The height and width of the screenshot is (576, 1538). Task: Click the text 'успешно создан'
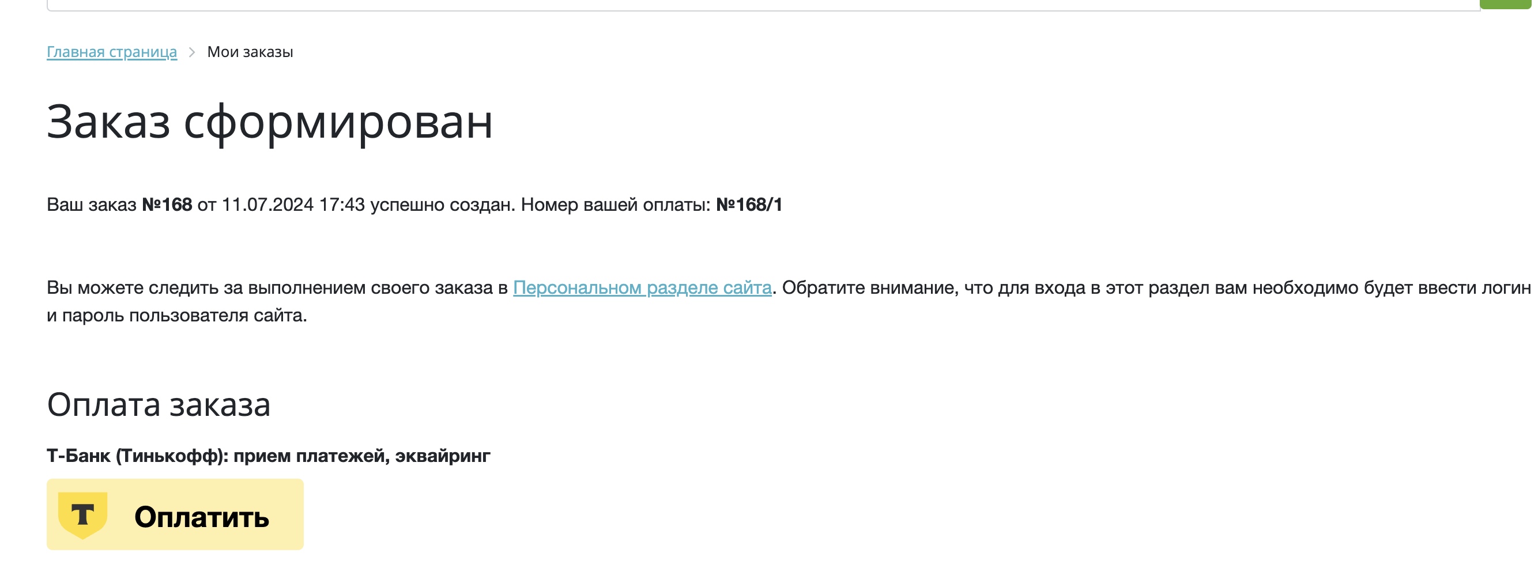tap(442, 205)
